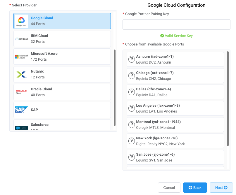Click the 'Equinix DC2, Ashburn' location text
The width and height of the screenshot is (236, 195).
pos(154,62)
